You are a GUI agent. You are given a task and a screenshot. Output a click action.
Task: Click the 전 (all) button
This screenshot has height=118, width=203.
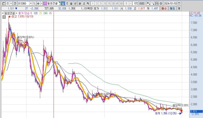(15, 3)
